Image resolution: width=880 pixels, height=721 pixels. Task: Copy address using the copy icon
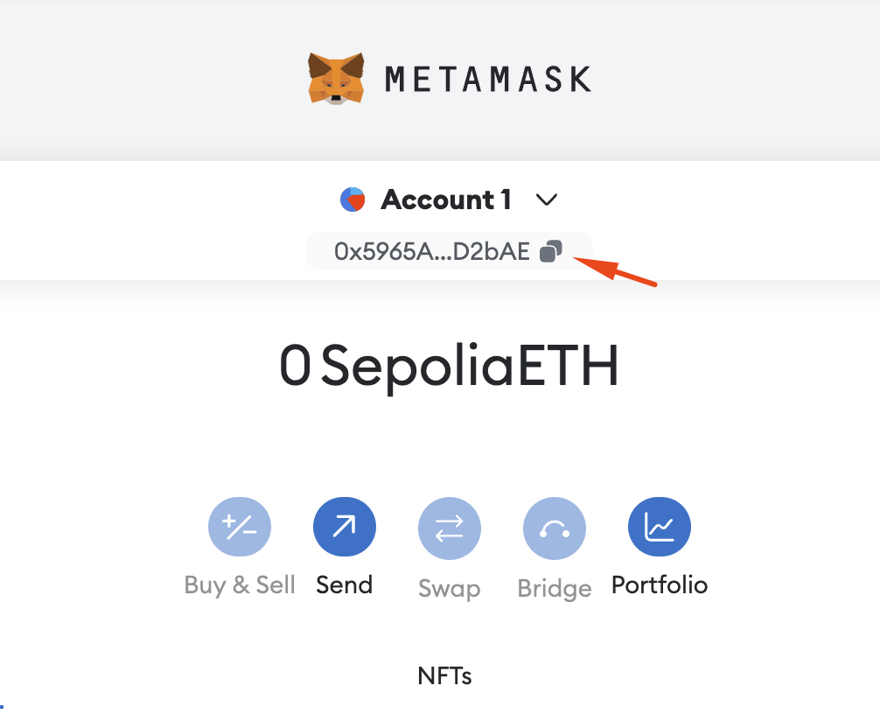(x=550, y=252)
